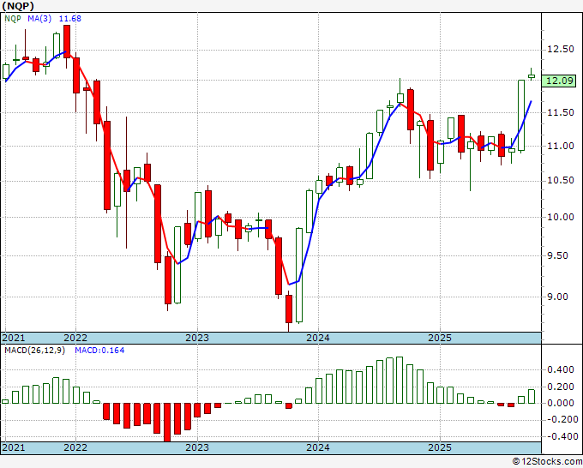This screenshot has width=583, height=468.
Task: Click 2023 on the MACD time axis
Action: pyautogui.click(x=197, y=447)
